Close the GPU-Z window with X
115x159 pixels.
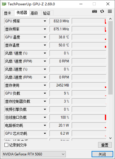click(108, 4)
